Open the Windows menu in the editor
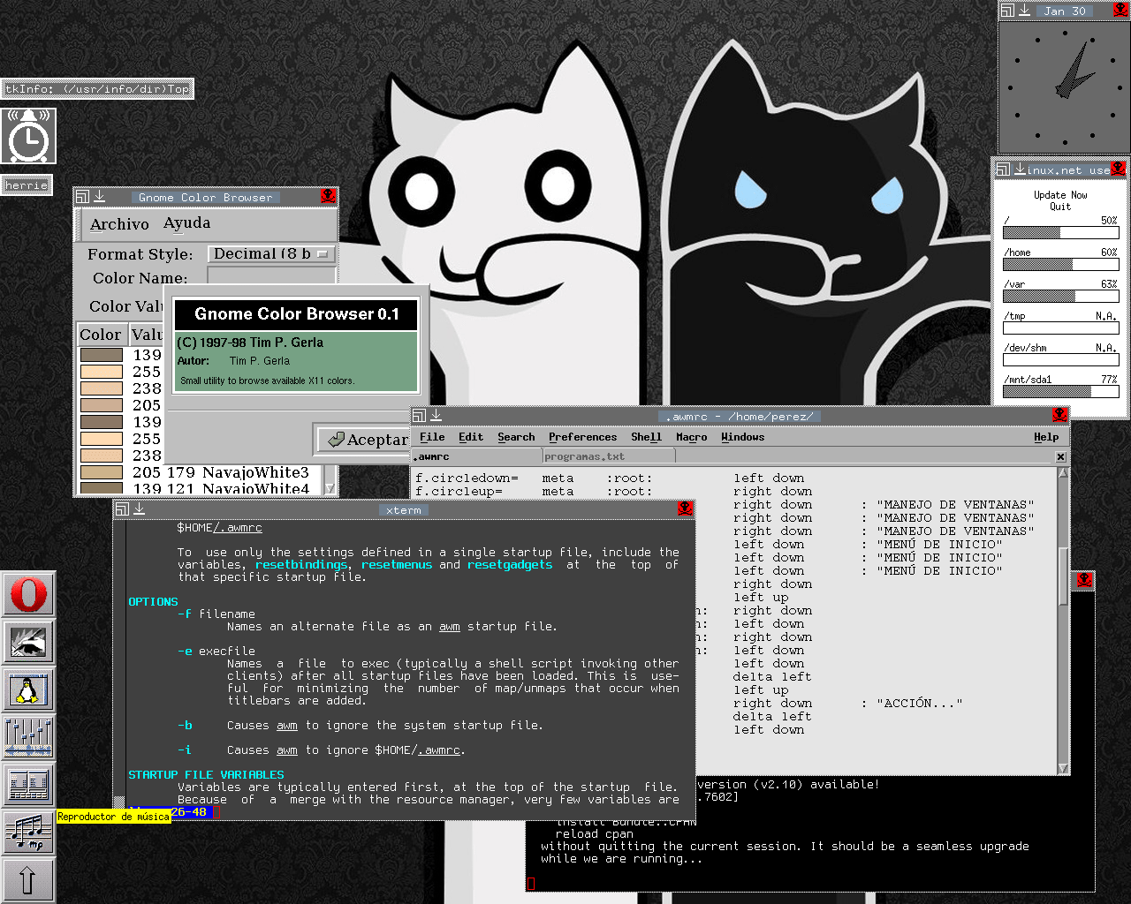 pyautogui.click(x=742, y=437)
